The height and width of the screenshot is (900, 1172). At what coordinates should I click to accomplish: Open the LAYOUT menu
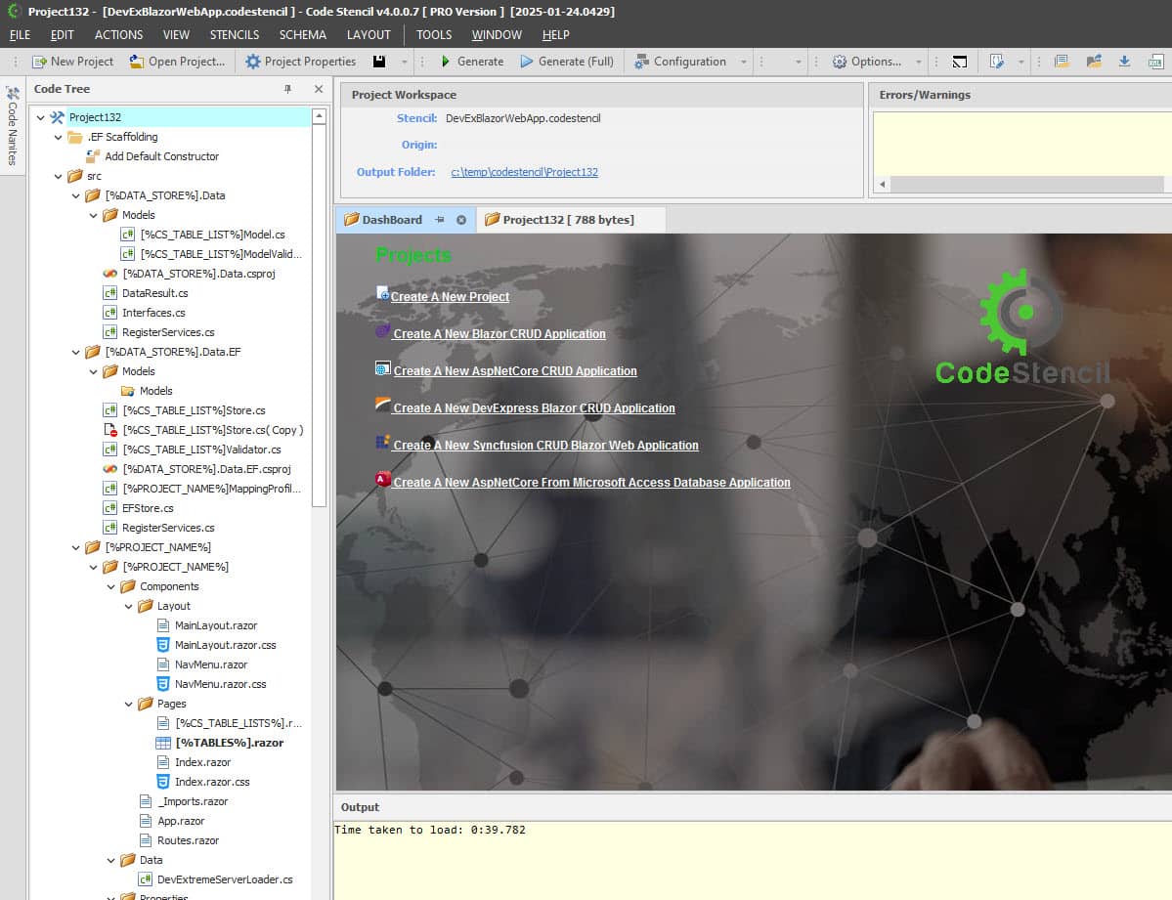(x=369, y=34)
